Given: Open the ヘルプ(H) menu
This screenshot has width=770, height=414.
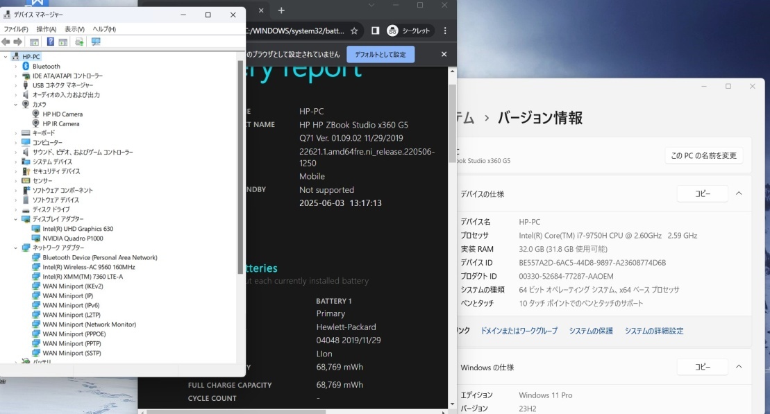Looking at the screenshot, I should [104, 29].
